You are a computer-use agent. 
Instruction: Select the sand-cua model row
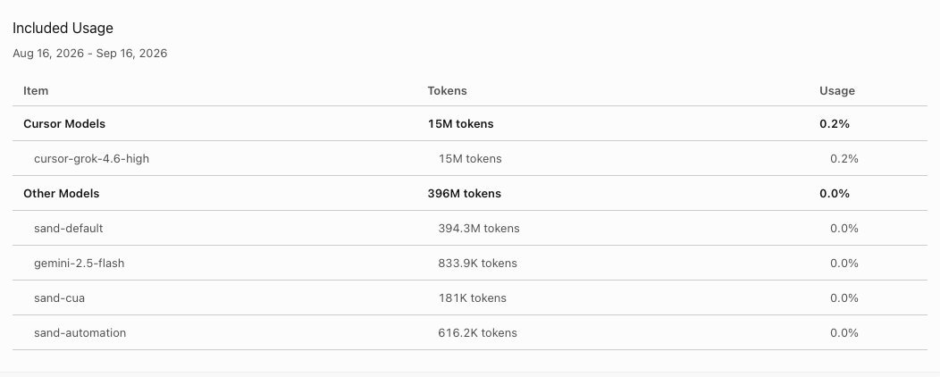(x=470, y=297)
